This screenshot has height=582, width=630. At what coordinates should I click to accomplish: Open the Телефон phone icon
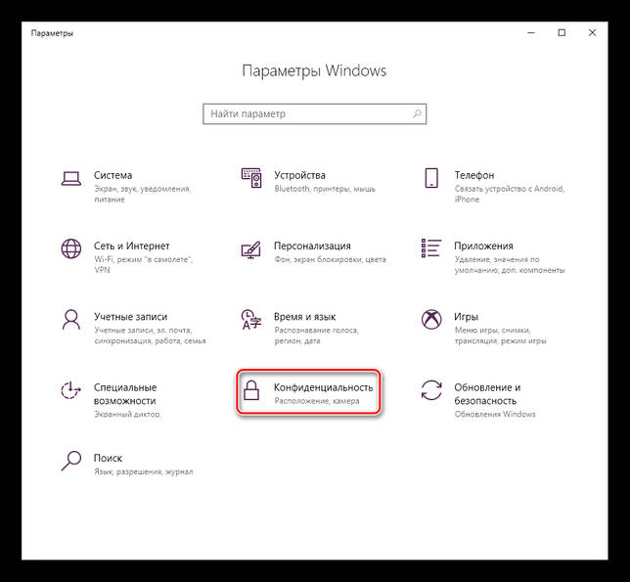pyautogui.click(x=431, y=178)
